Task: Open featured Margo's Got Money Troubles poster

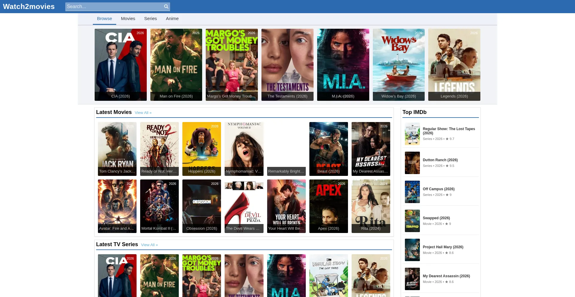Action: (232, 65)
